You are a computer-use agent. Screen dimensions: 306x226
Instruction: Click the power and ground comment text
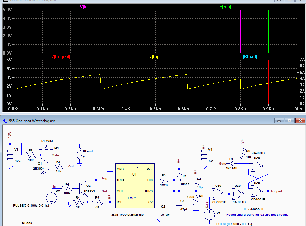[257, 215]
